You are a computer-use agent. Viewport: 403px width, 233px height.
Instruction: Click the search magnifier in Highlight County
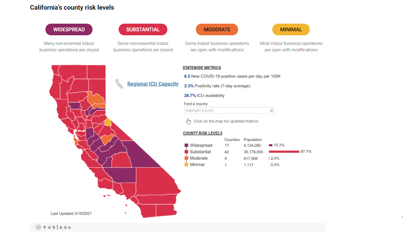271,110
